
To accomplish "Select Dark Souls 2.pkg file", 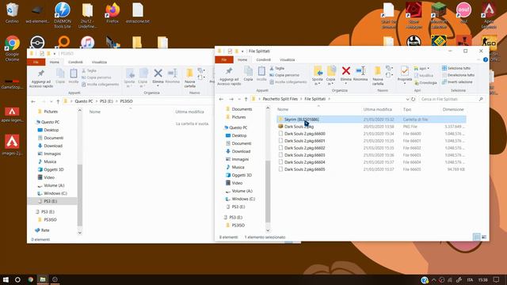I will click(x=372, y=127).
